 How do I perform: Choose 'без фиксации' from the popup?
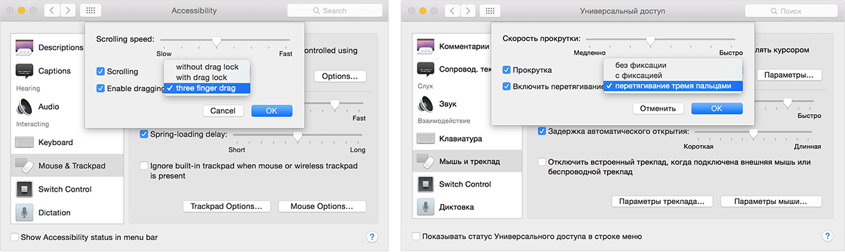(x=673, y=65)
